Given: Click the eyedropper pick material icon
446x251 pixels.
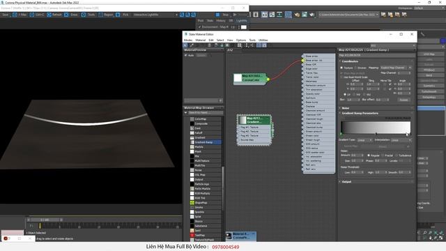Looking at the screenshot, I should point(192,45).
